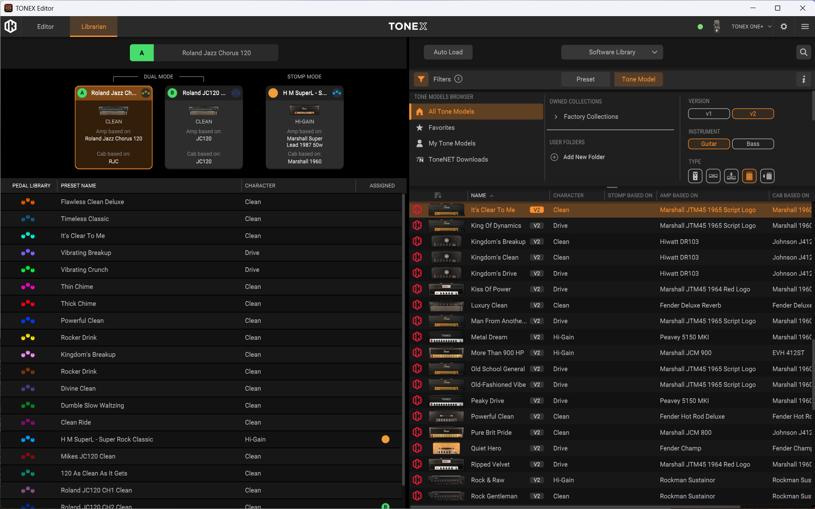Click Add New Folder
This screenshot has height=509, width=815.
tap(584, 157)
